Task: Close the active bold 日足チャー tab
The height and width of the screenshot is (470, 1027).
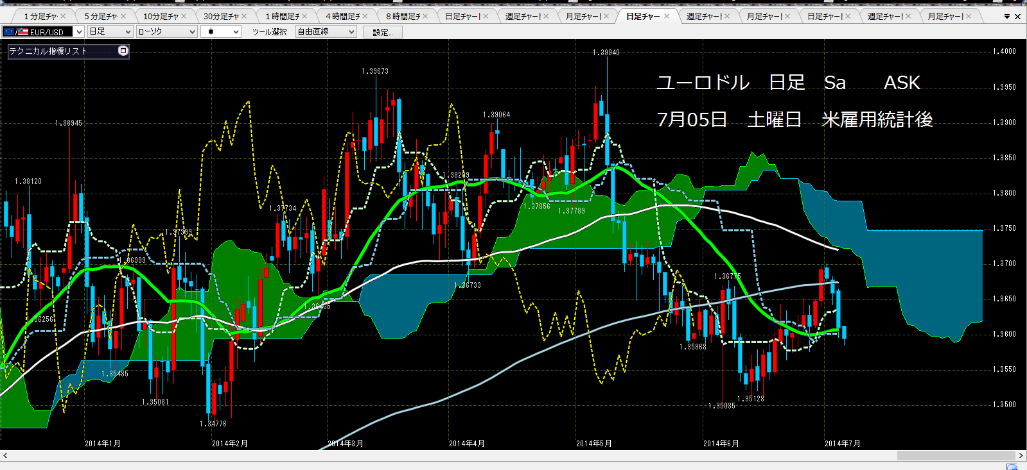Action: click(667, 17)
